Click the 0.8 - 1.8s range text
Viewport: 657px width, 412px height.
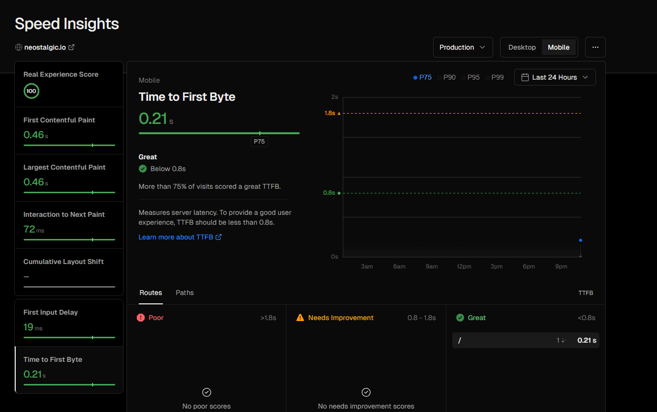coord(421,318)
